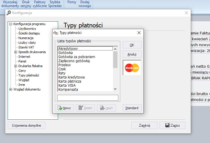Click the Typy płatności dialog title icon
Image resolution: width=210 pixels, height=143 pixels.
click(x=56, y=33)
